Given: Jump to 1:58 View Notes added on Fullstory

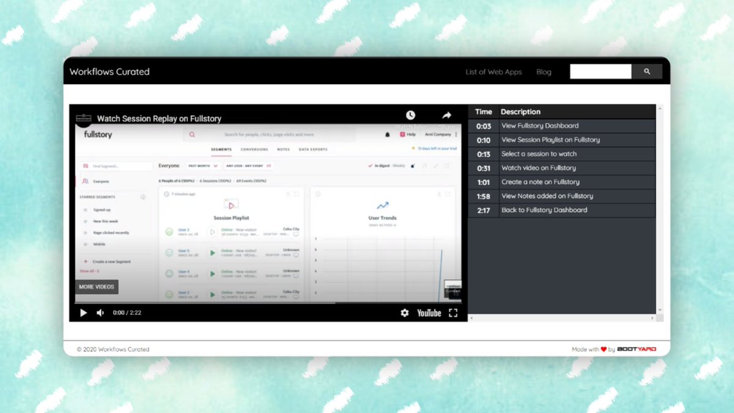Looking at the screenshot, I should pyautogui.click(x=562, y=196).
